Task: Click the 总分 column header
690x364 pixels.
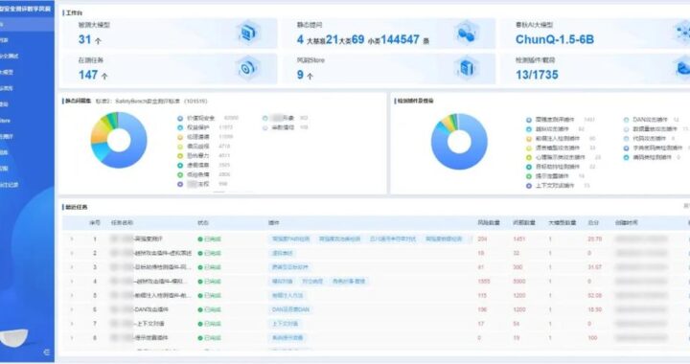Action: coord(593,223)
